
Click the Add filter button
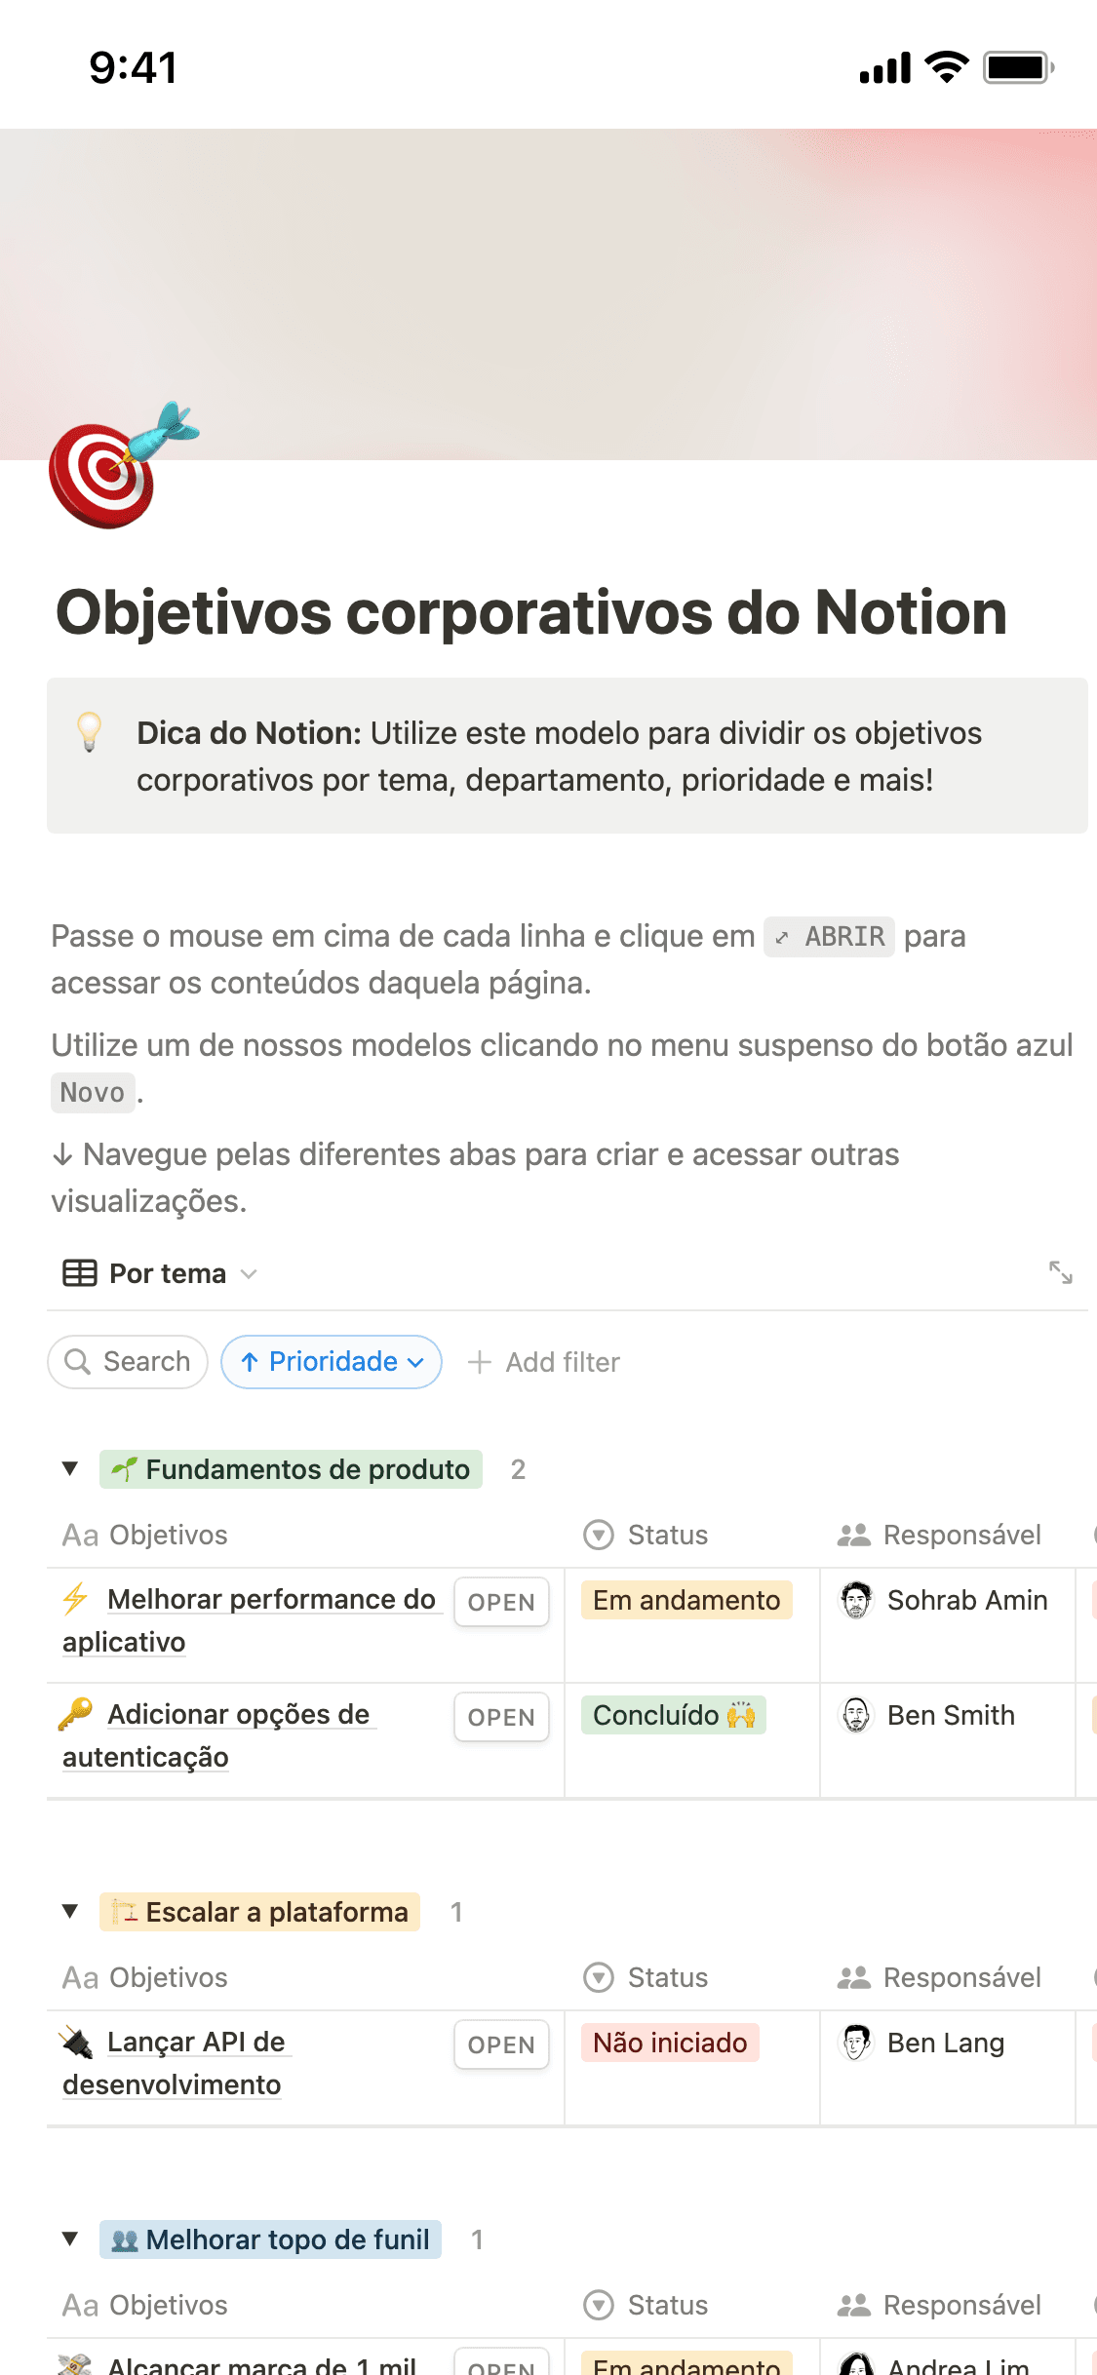pyautogui.click(x=544, y=1362)
